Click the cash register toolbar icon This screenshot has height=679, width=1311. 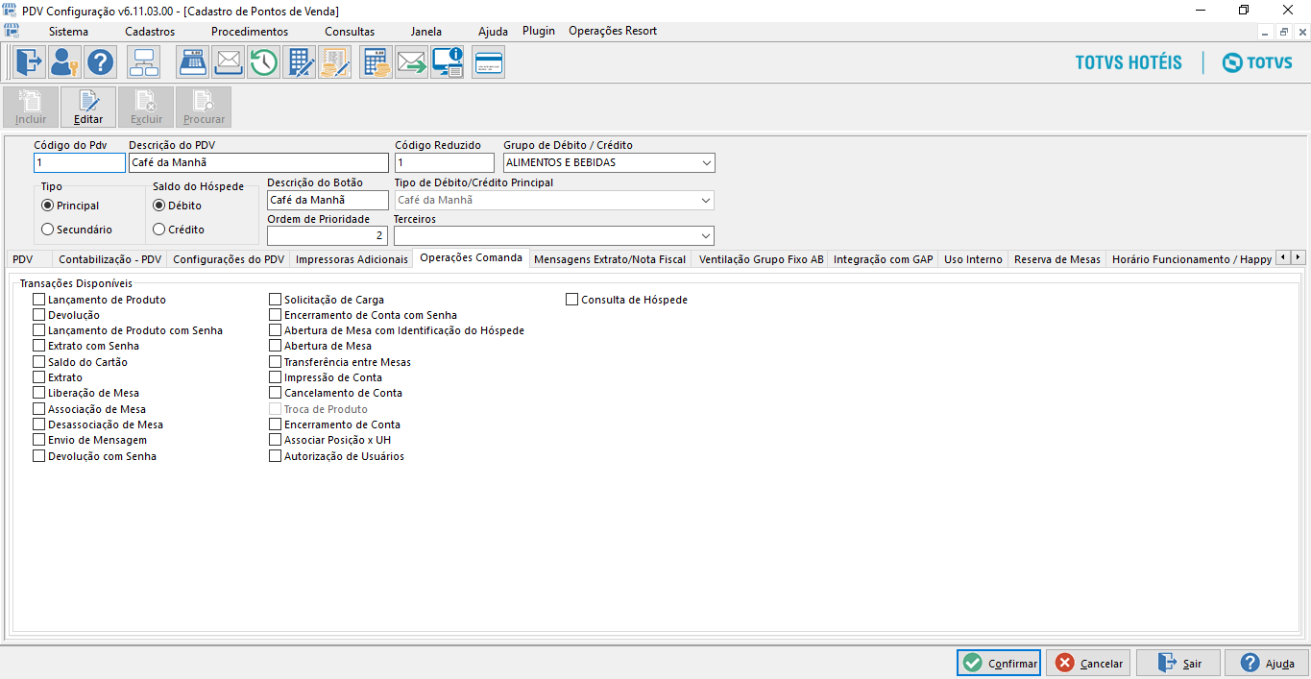(193, 62)
